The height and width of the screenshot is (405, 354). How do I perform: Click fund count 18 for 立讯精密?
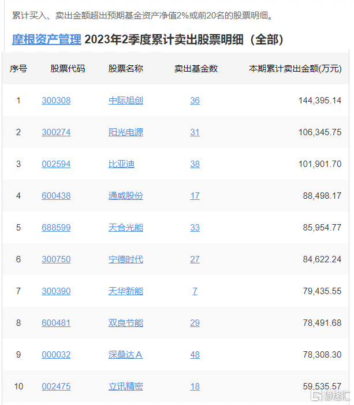point(195,387)
